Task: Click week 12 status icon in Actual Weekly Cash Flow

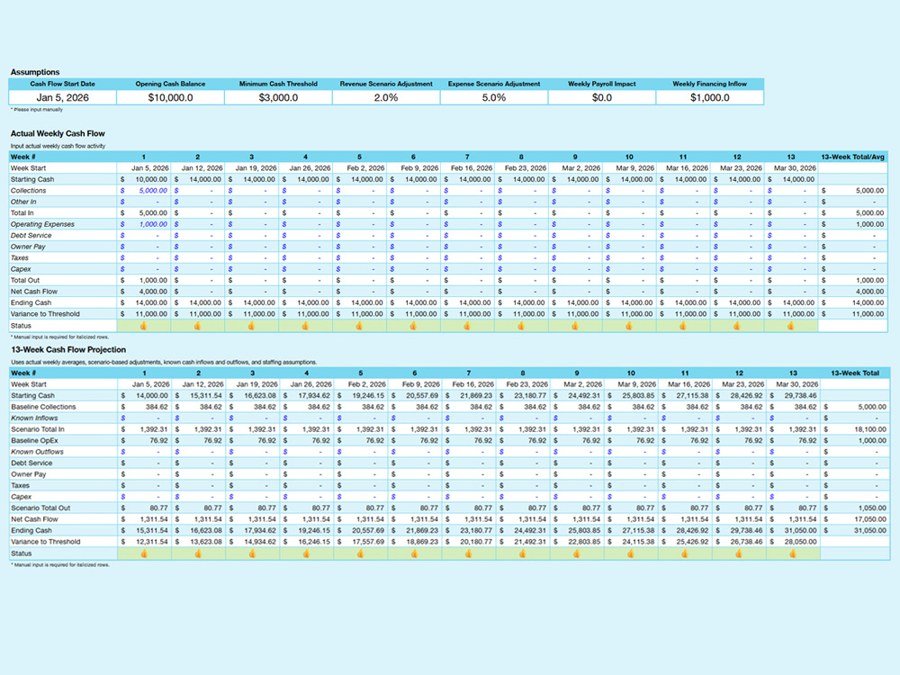Action: [737, 326]
